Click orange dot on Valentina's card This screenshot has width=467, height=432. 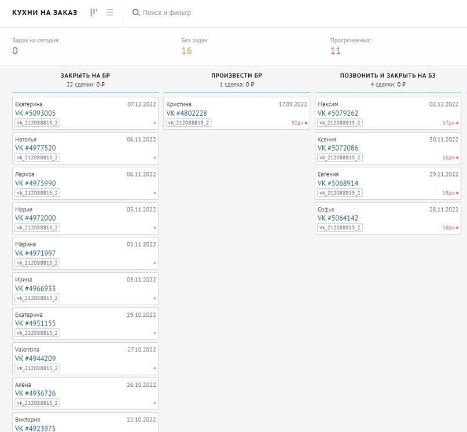tap(155, 368)
